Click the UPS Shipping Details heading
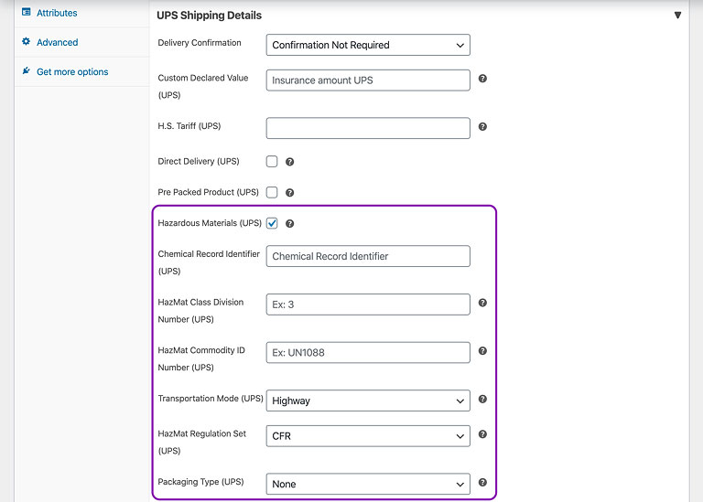Image resolution: width=703 pixels, height=502 pixels. [209, 16]
